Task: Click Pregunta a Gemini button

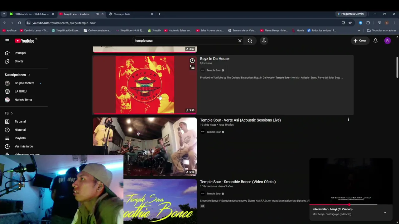Action: (350, 14)
